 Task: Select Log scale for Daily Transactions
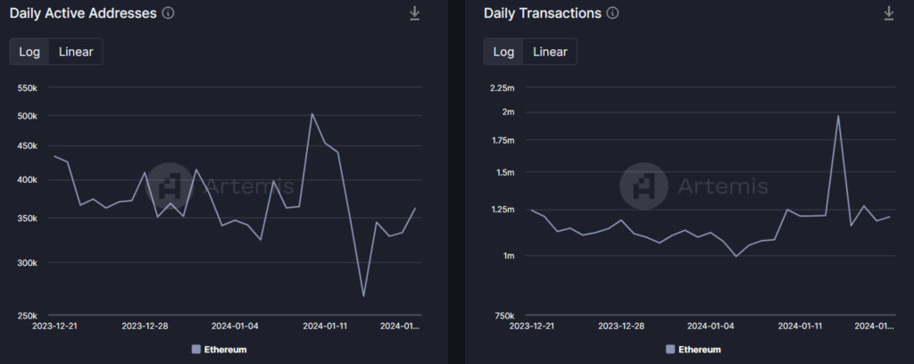click(503, 52)
